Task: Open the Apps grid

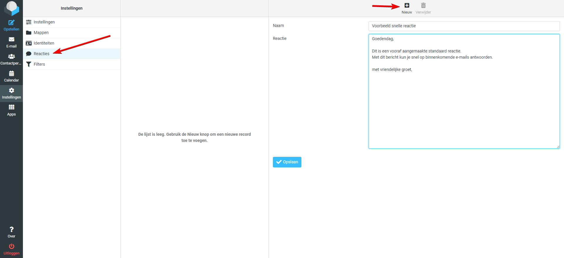Action: [11, 107]
